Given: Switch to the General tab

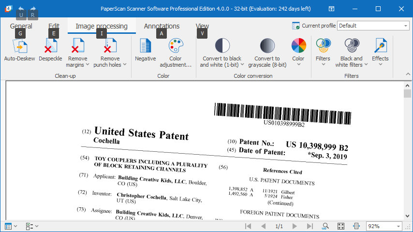Looking at the screenshot, I should tap(21, 26).
